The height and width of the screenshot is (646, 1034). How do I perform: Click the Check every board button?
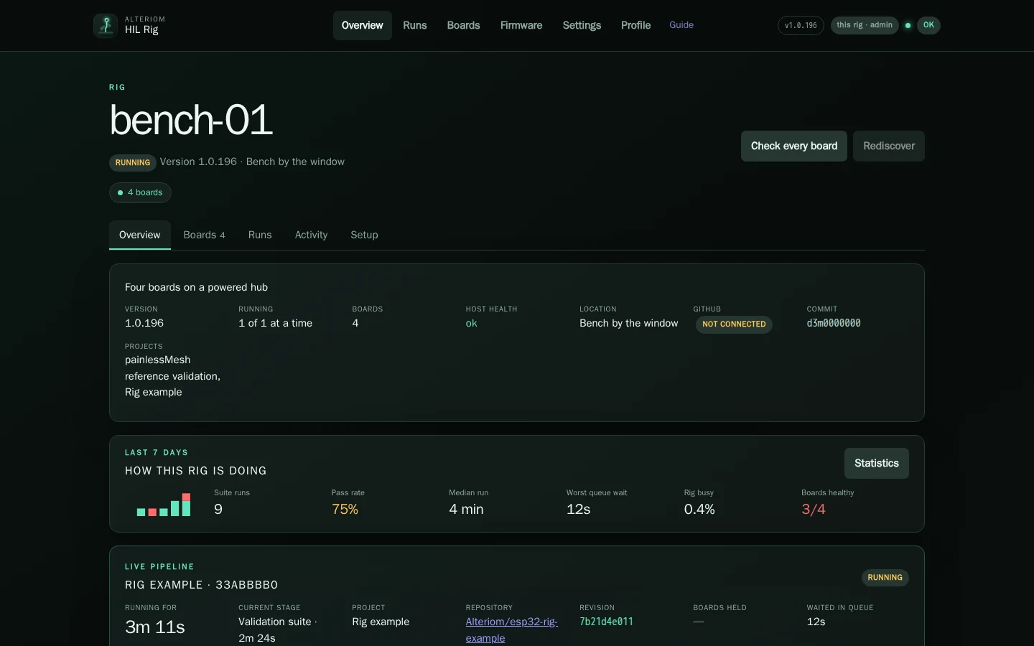point(794,146)
